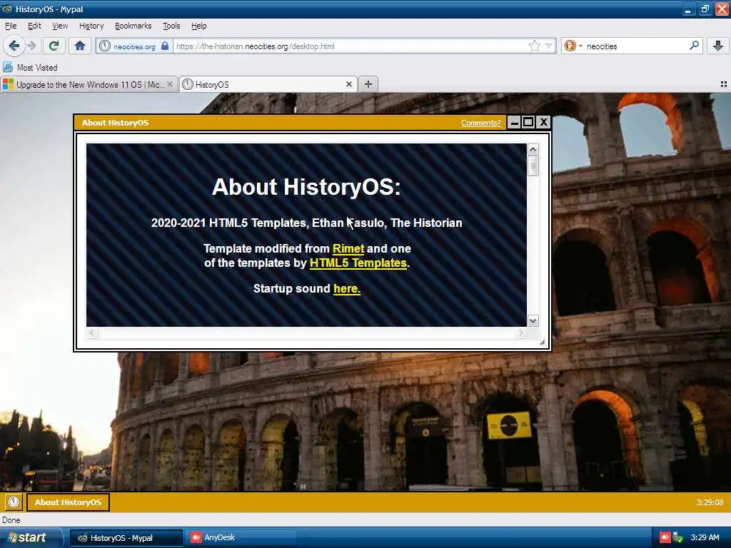The image size is (731, 548).
Task: Open the File menu
Action: click(x=10, y=26)
